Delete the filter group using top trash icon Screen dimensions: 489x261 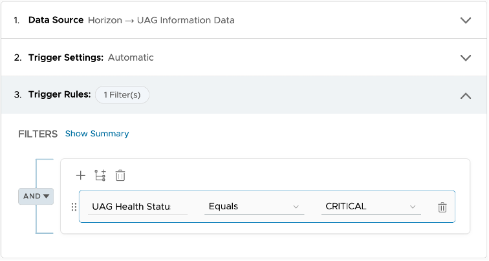pyautogui.click(x=120, y=175)
